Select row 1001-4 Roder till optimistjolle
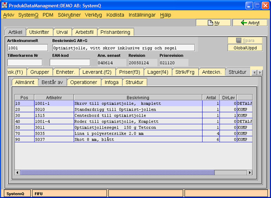The height and width of the screenshot is (198, 271). coord(133,122)
